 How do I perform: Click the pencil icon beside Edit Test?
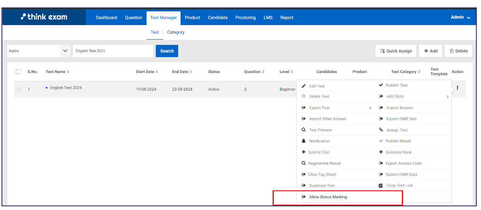pos(304,86)
